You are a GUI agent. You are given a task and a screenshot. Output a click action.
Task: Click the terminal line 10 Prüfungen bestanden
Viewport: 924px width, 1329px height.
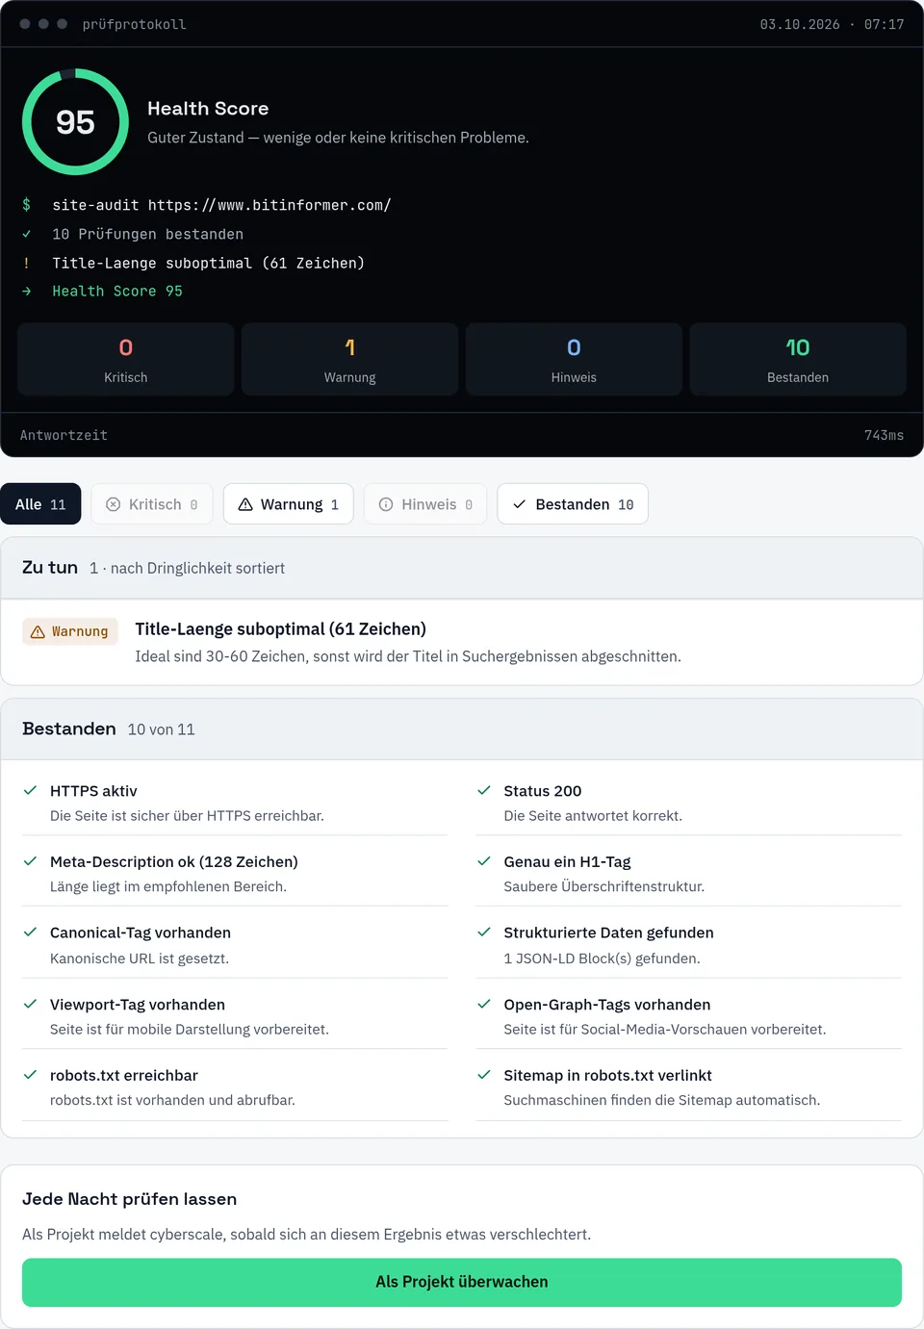147,234
